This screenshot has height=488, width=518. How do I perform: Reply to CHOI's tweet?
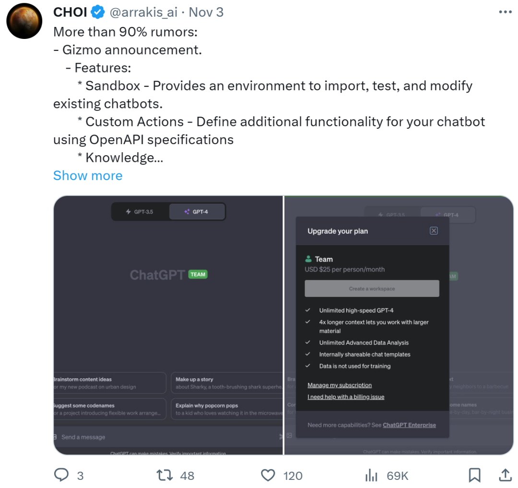62,475
